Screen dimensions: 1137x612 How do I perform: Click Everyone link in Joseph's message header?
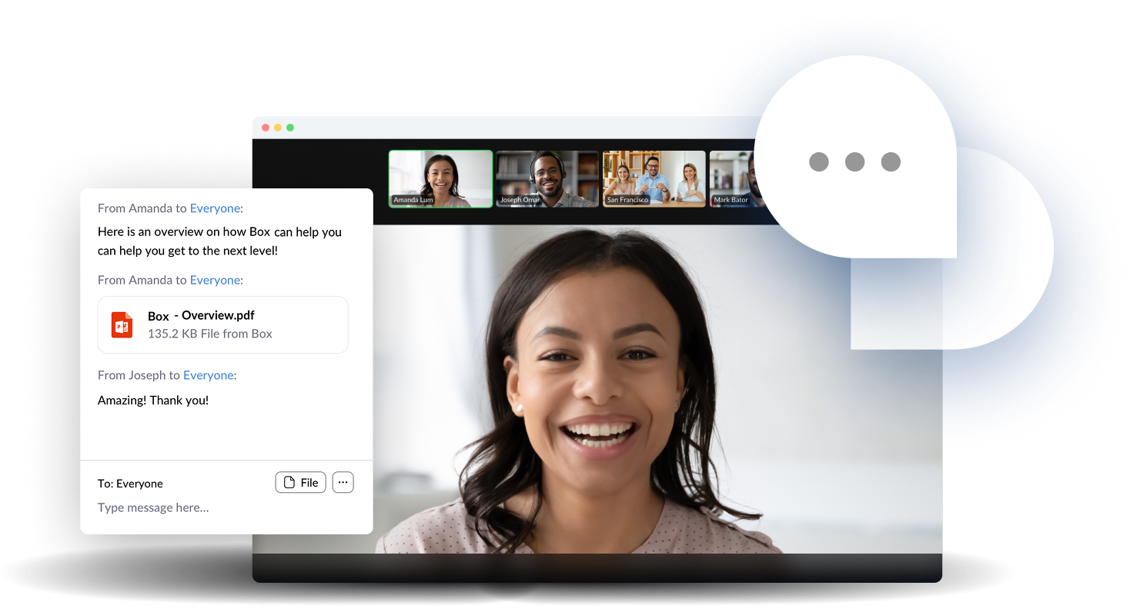point(209,375)
